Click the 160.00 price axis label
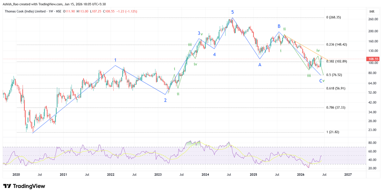This screenshot has height=194, width=383. pos(373,41)
